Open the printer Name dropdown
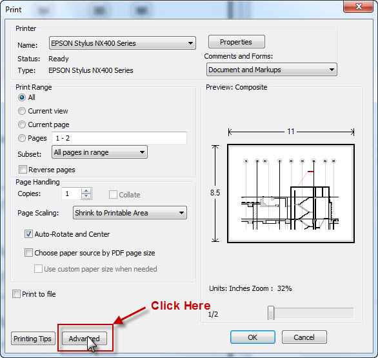378x358 pixels. (123, 43)
